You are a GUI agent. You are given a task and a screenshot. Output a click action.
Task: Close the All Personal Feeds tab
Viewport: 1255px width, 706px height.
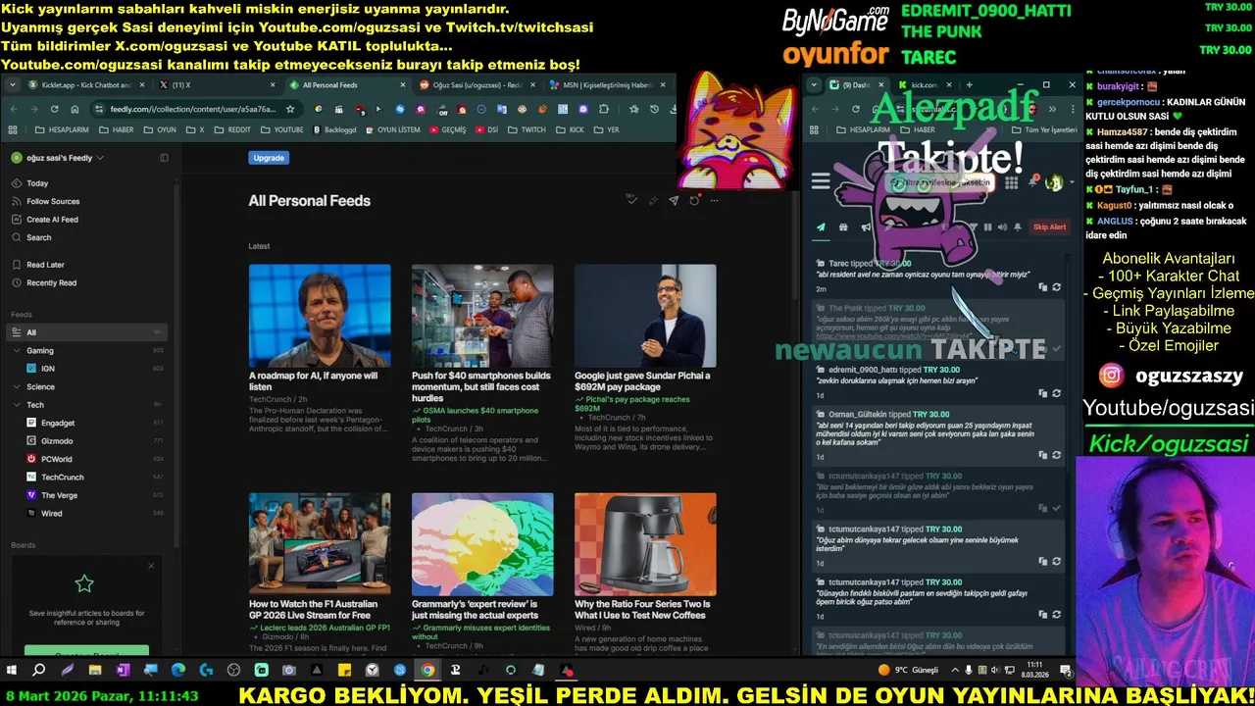401,85
